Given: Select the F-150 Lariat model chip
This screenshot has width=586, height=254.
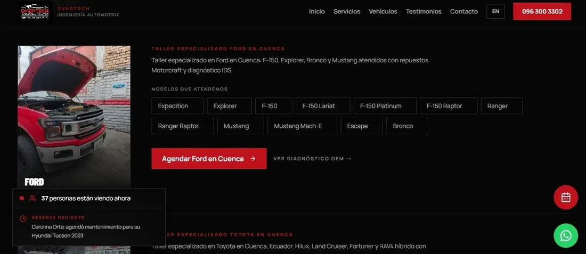Looking at the screenshot, I should coord(323,106).
